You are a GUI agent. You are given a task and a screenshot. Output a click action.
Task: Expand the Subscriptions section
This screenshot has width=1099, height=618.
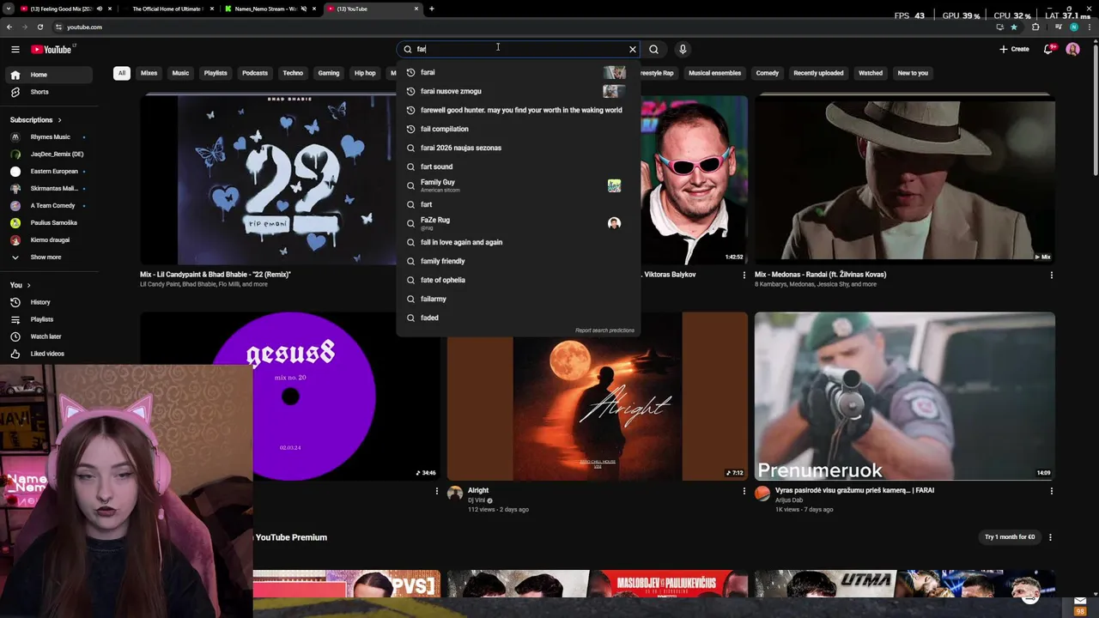click(x=36, y=120)
